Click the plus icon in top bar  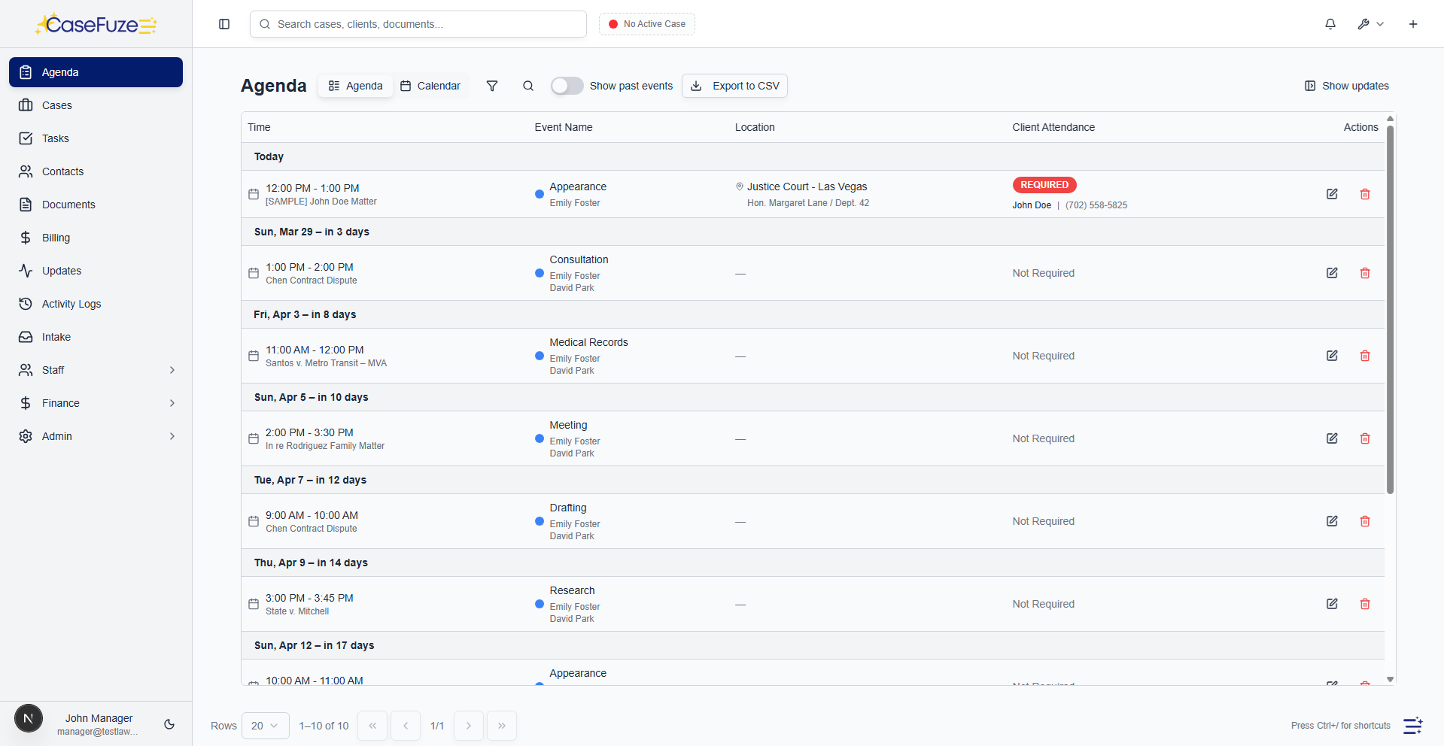(x=1412, y=24)
